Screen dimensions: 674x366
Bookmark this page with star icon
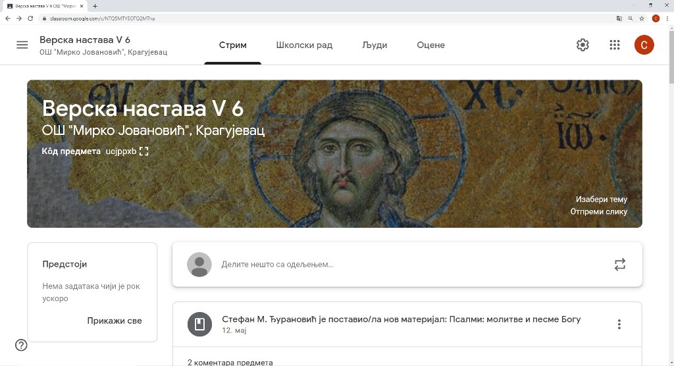point(642,18)
